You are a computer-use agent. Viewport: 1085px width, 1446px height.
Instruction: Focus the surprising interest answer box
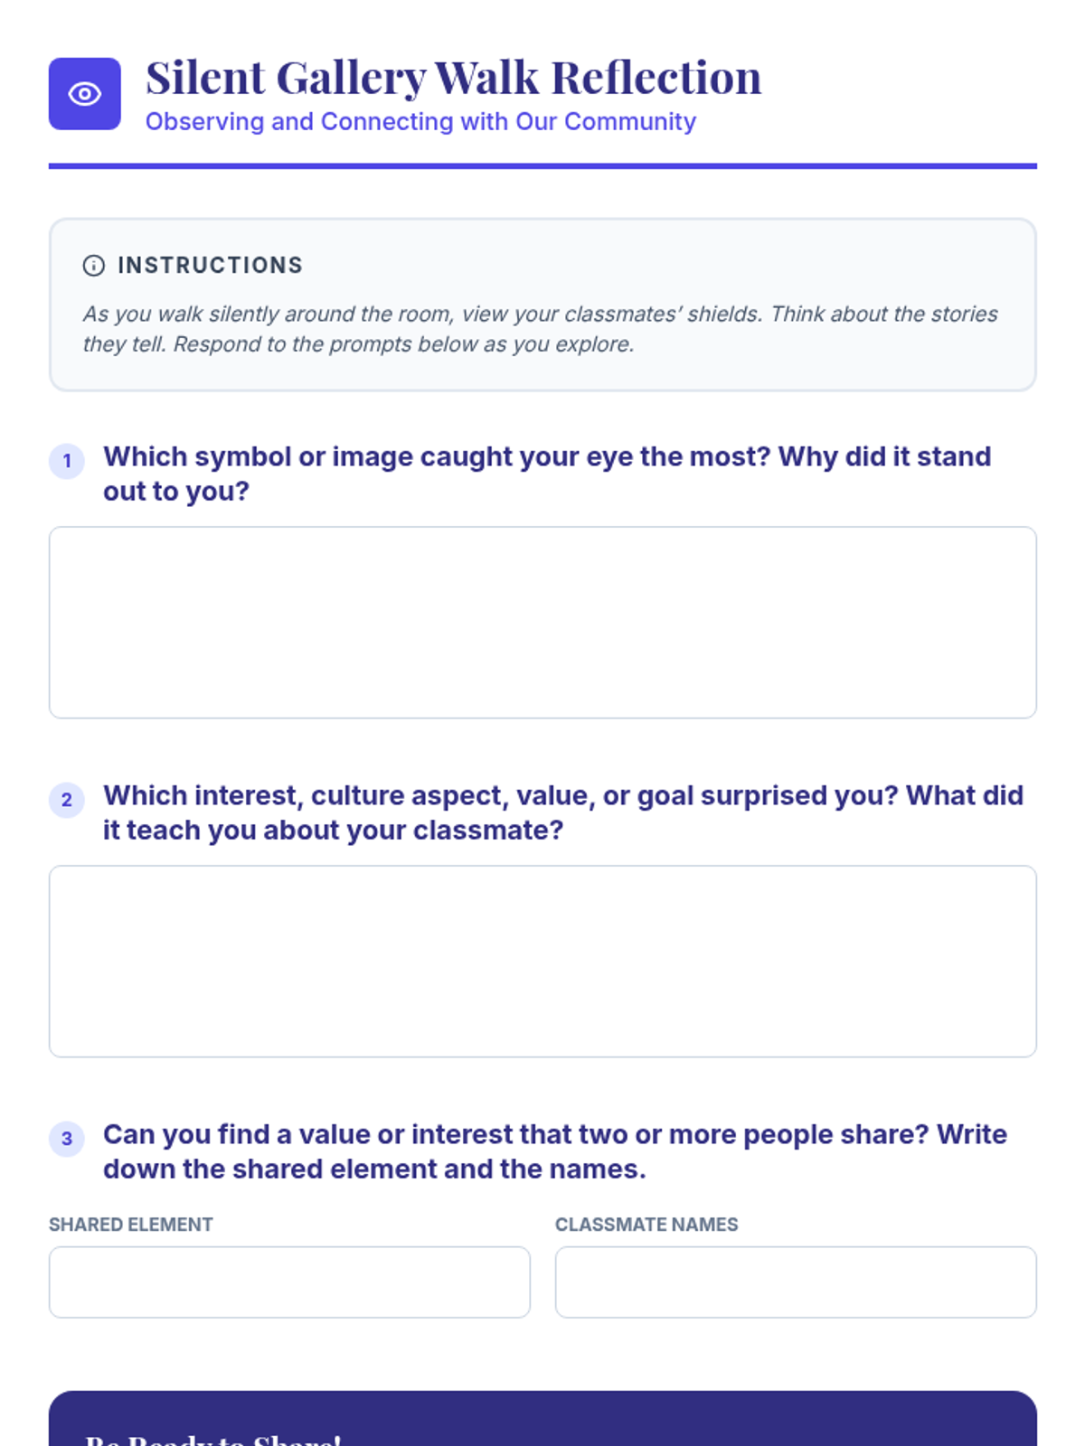point(542,962)
